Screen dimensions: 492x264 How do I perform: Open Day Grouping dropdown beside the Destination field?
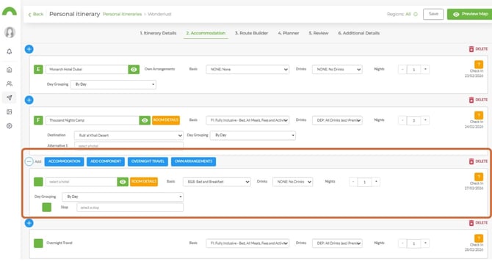(x=253, y=135)
